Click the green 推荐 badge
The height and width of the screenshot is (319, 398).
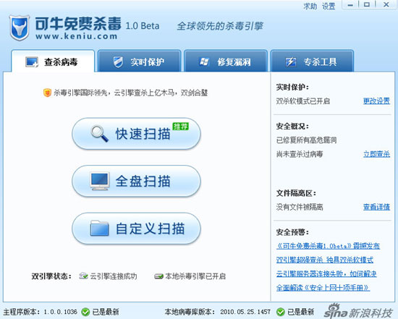coord(180,126)
